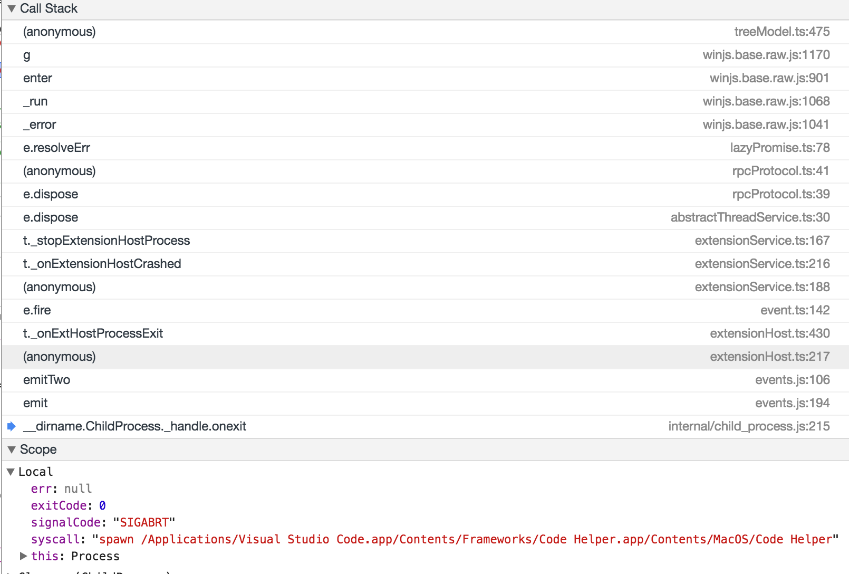Expand the 'this: Process' variable
The height and width of the screenshot is (574, 849).
click(23, 556)
